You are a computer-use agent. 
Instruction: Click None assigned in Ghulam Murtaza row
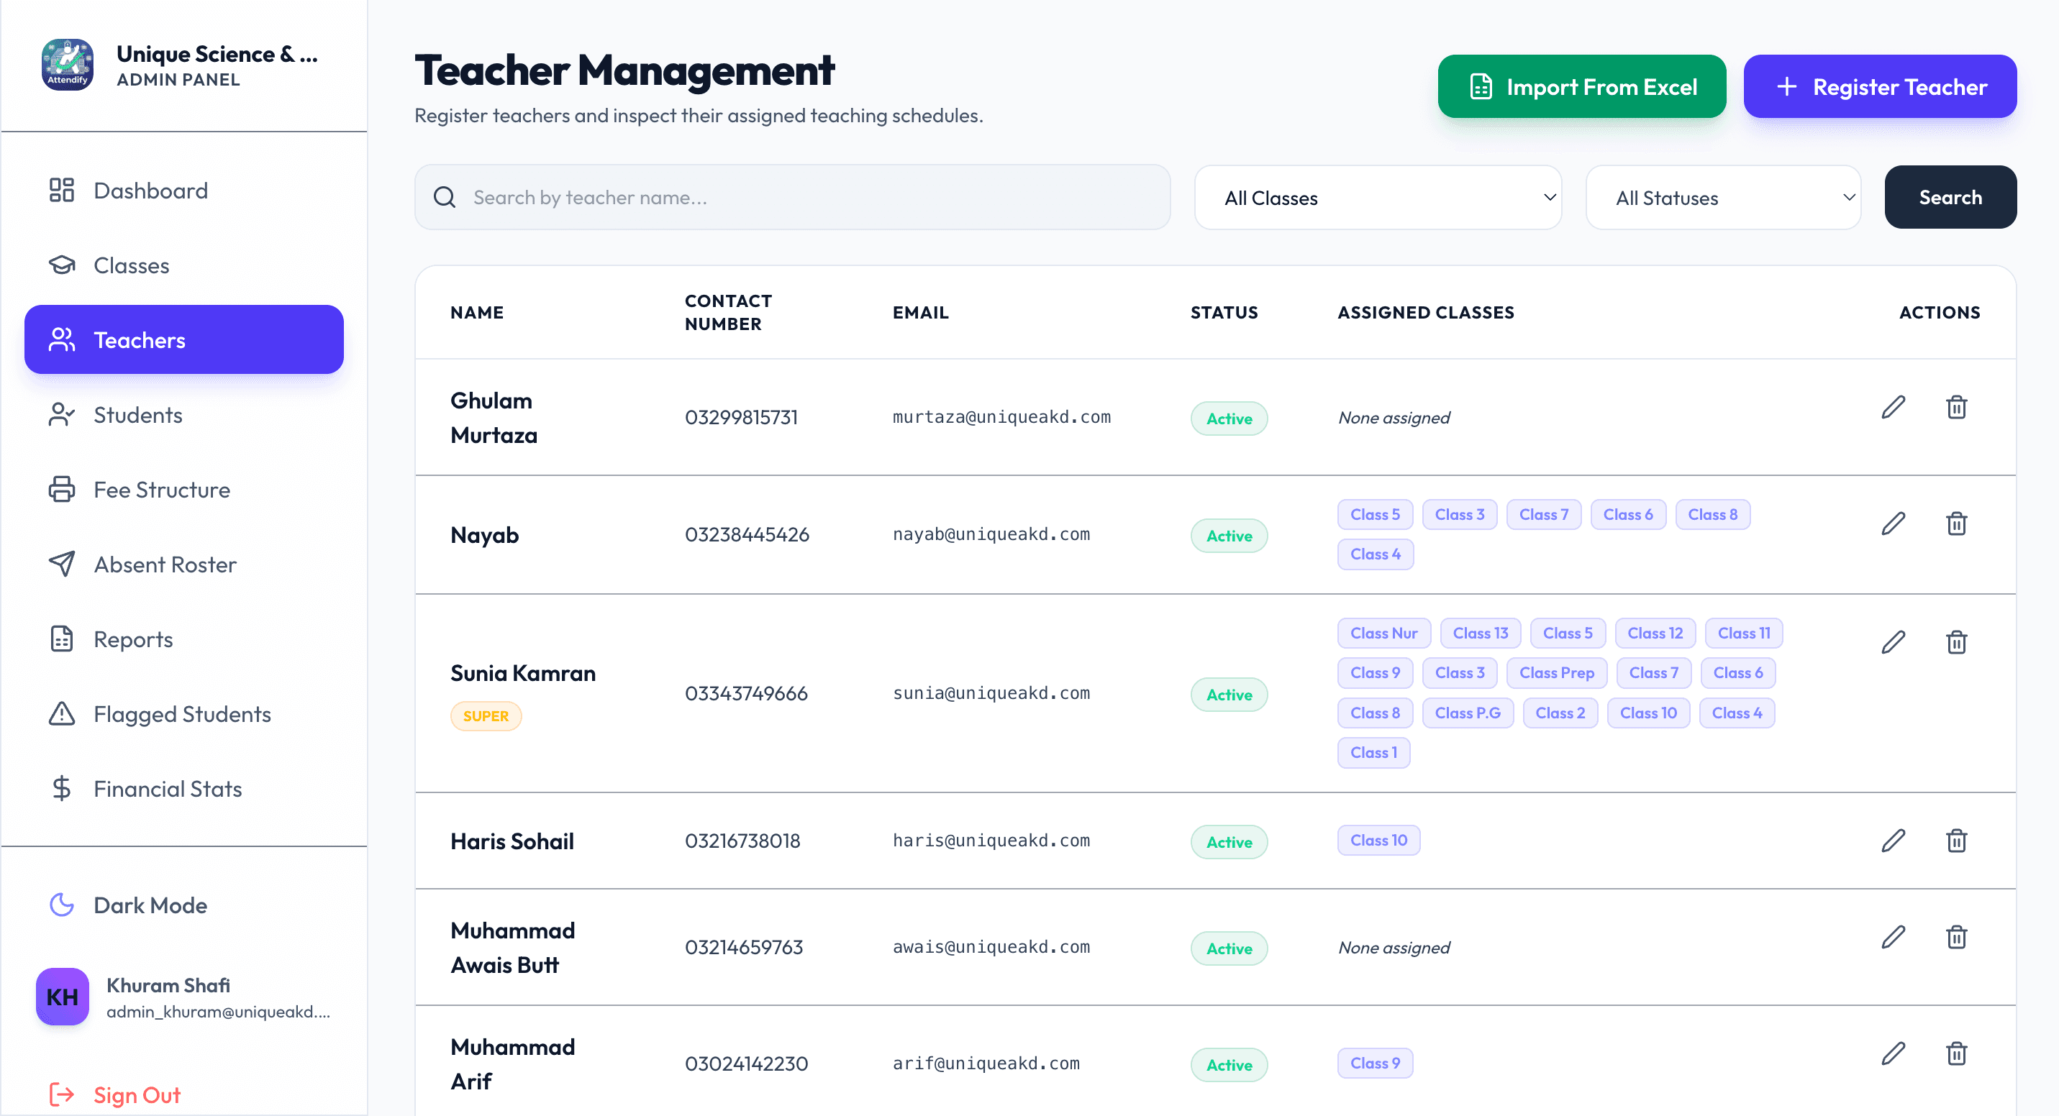coord(1394,418)
